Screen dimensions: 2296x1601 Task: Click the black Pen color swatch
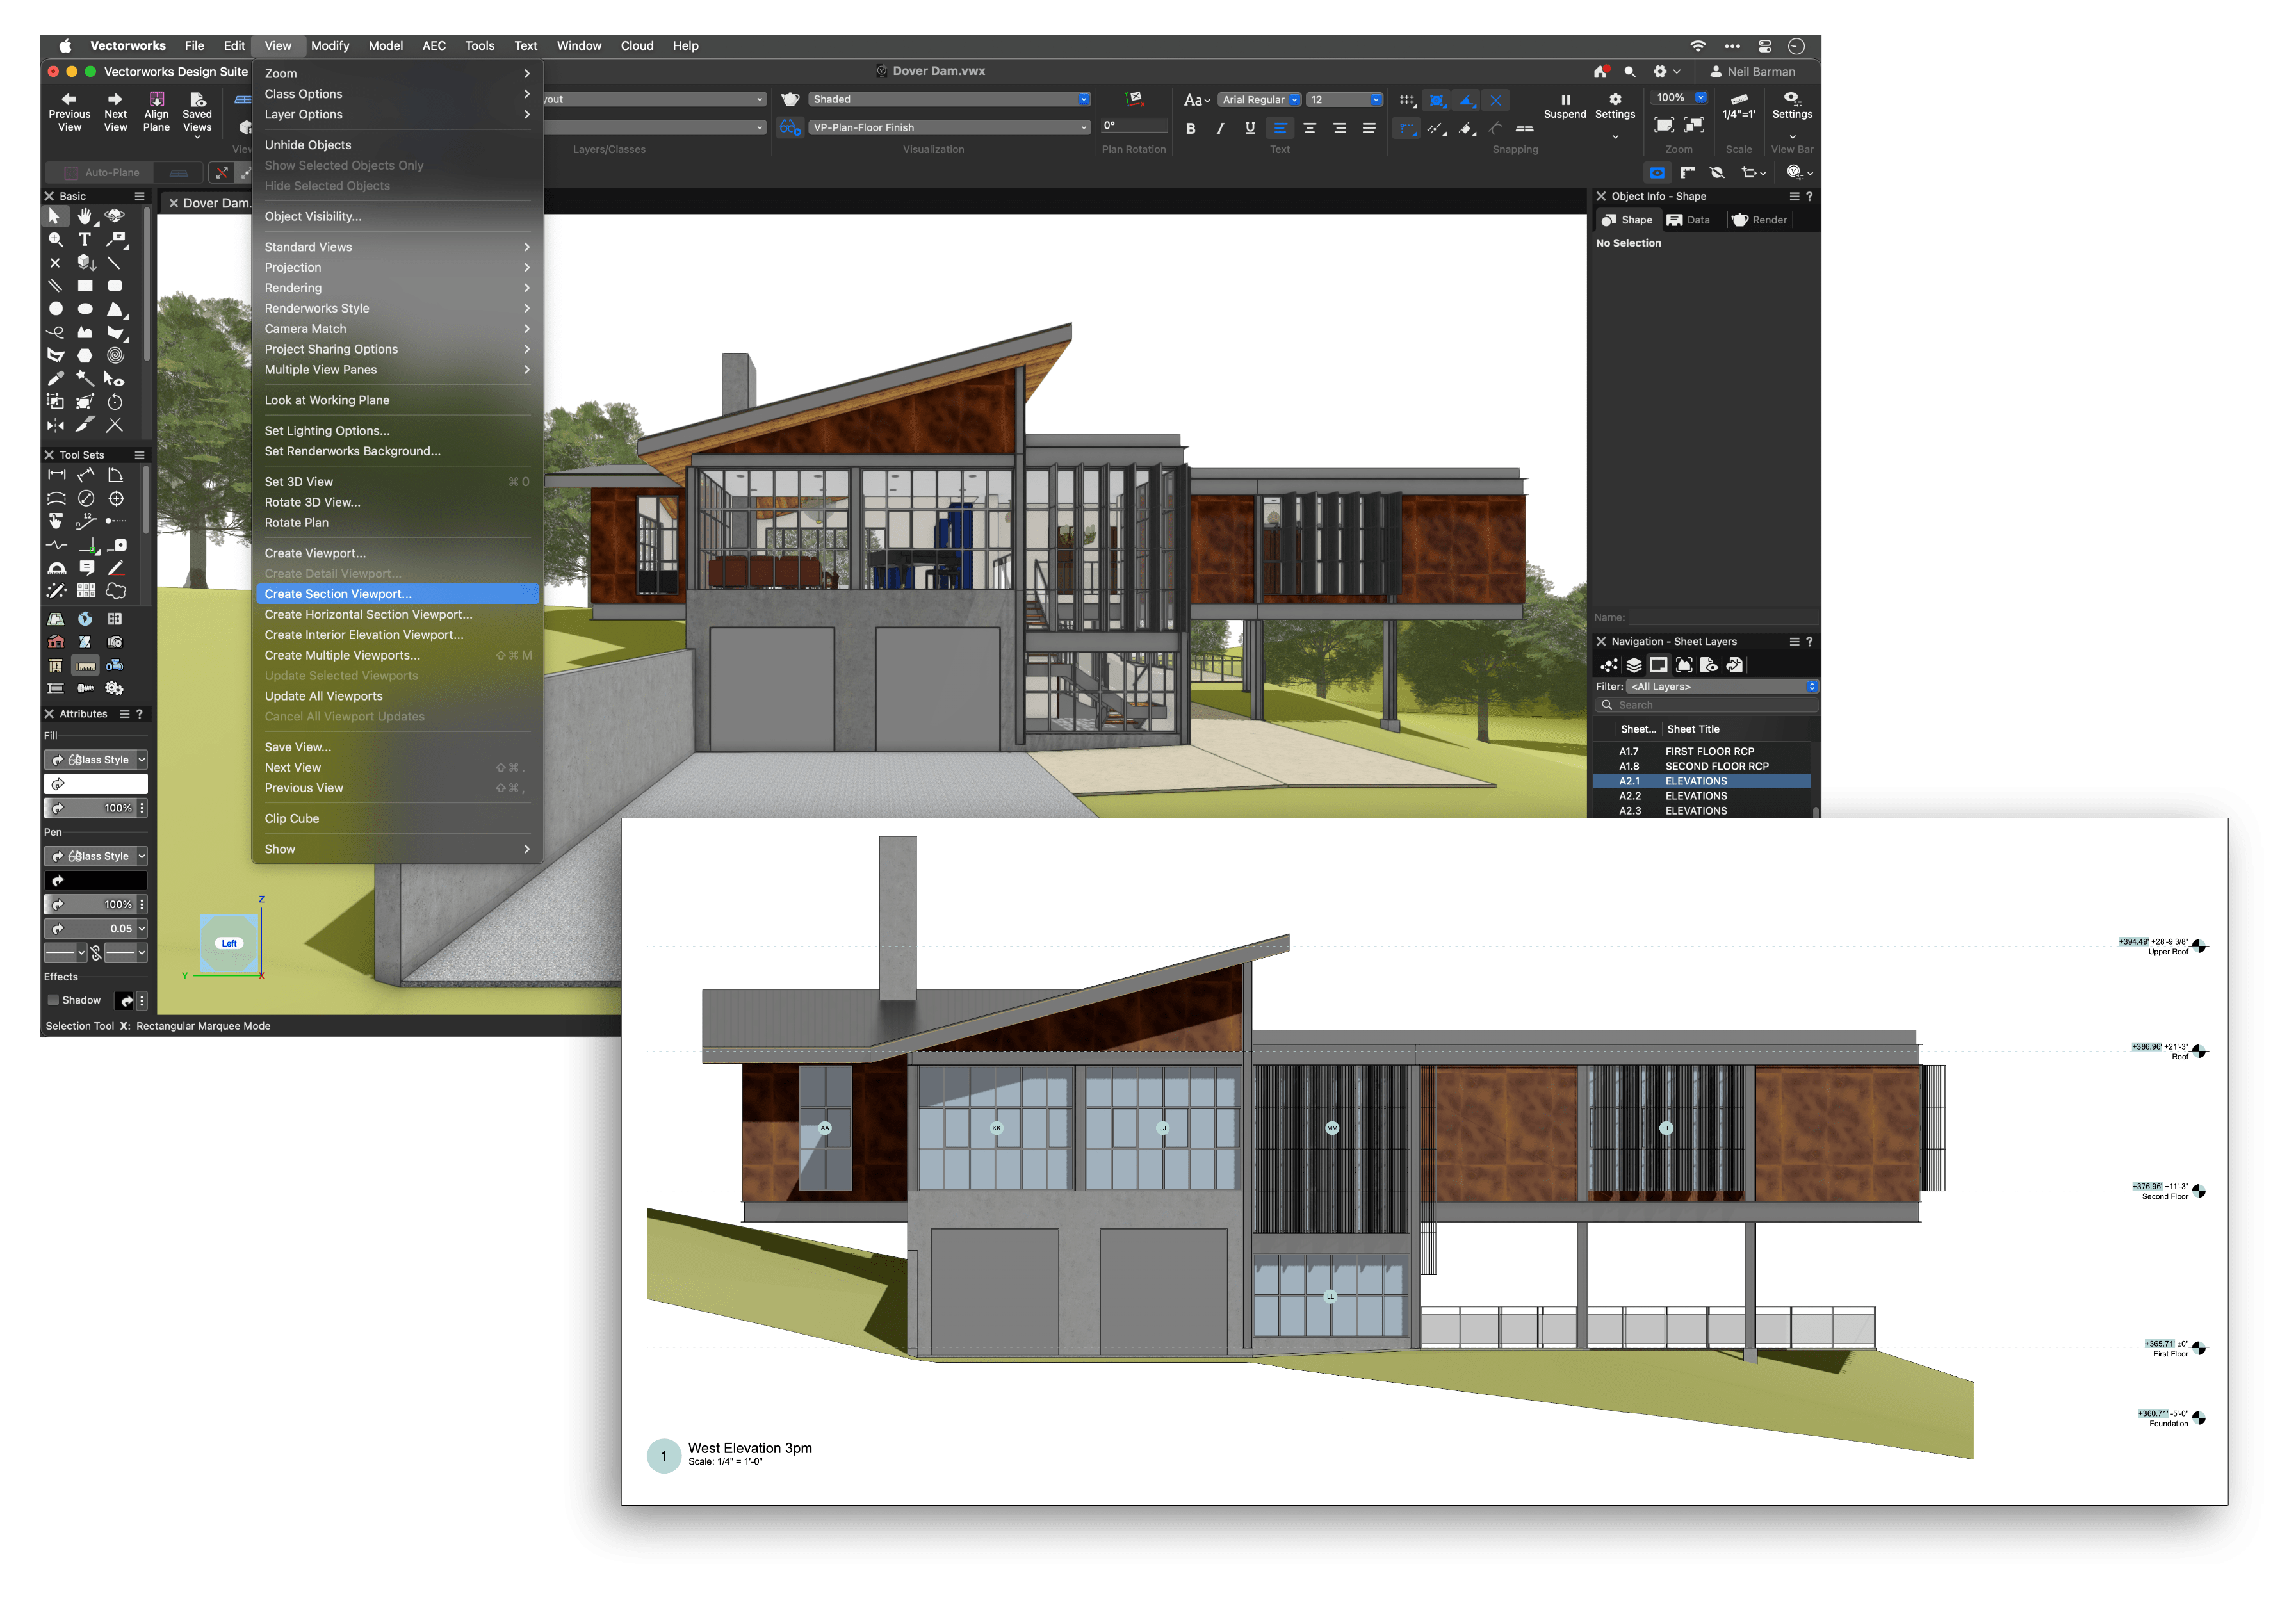point(96,879)
